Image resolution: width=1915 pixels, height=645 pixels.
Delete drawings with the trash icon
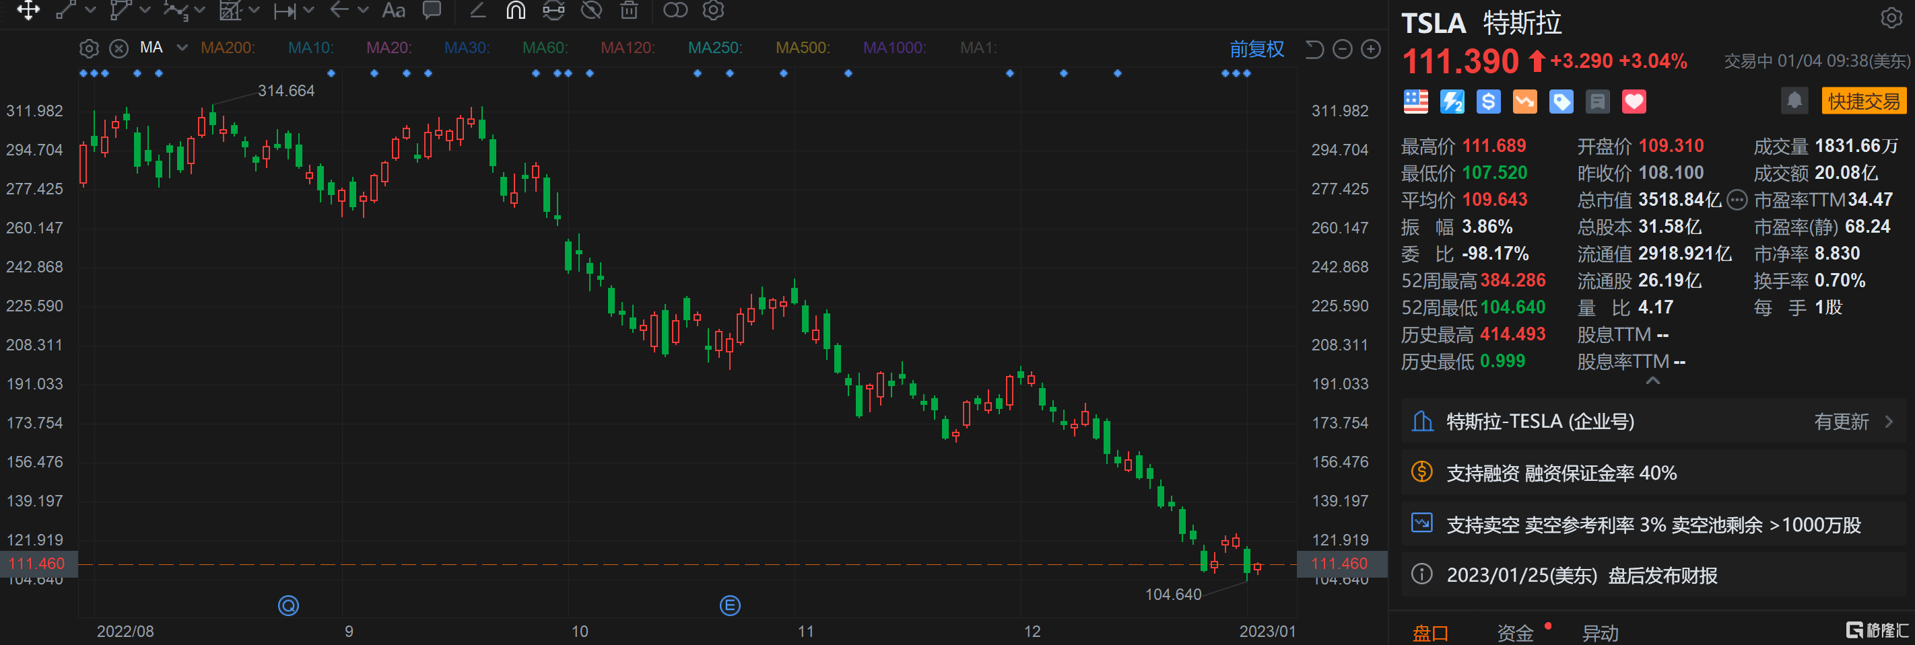(x=629, y=9)
